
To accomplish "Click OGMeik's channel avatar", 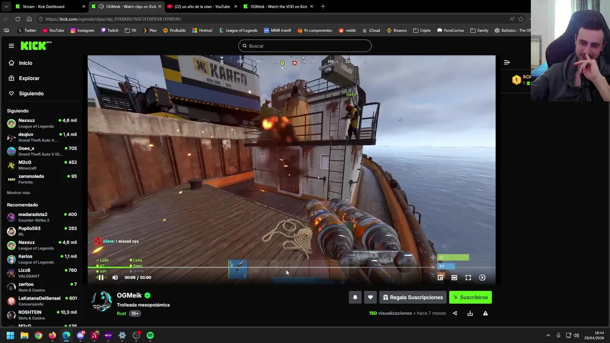I will click(x=102, y=301).
